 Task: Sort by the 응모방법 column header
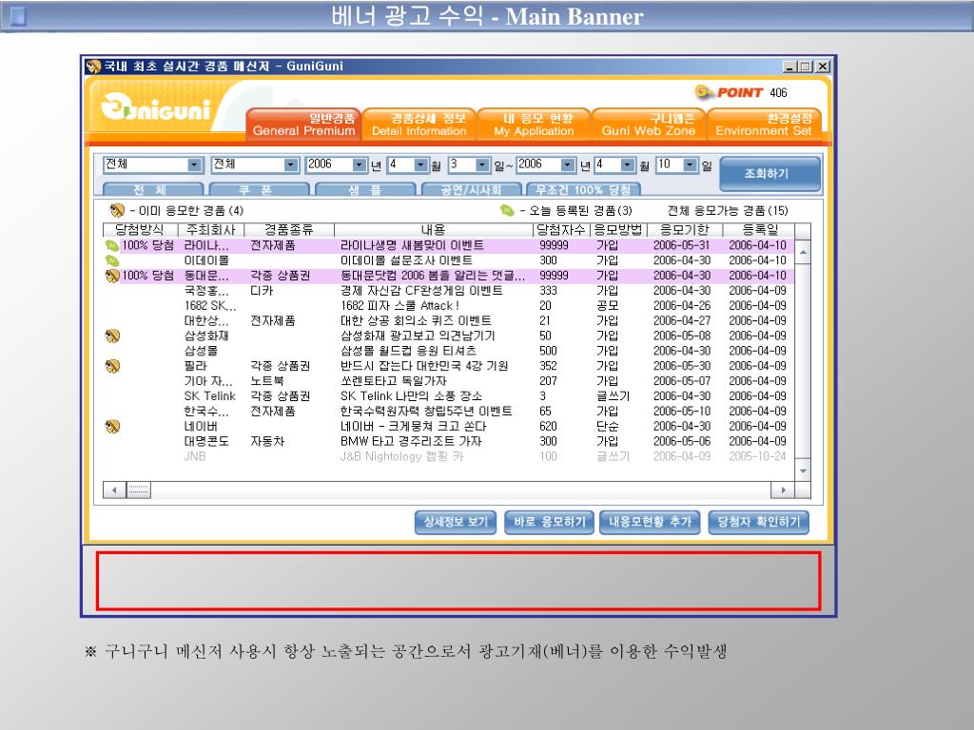click(x=618, y=230)
